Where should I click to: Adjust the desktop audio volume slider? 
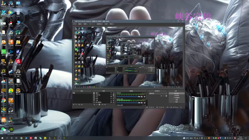click(128, 97)
